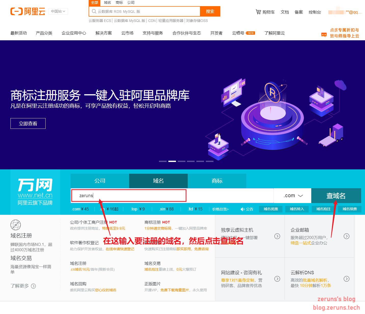Click the 查域名 button
The height and width of the screenshot is (314, 365).
click(x=336, y=196)
